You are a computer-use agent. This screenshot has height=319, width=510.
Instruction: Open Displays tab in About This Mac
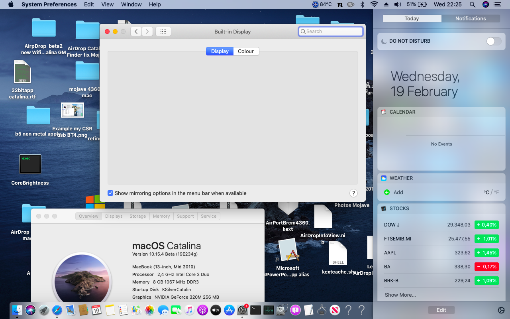pyautogui.click(x=114, y=216)
